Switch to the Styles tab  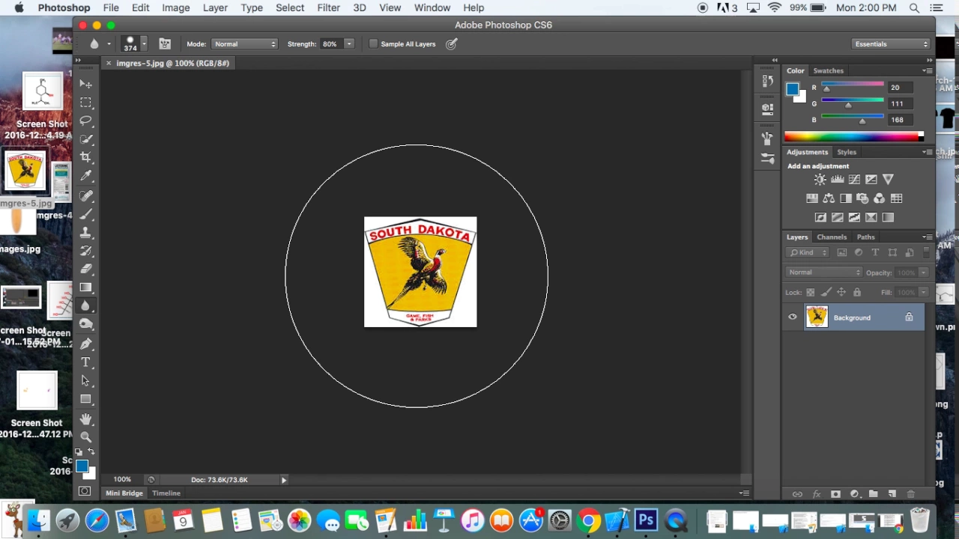847,152
